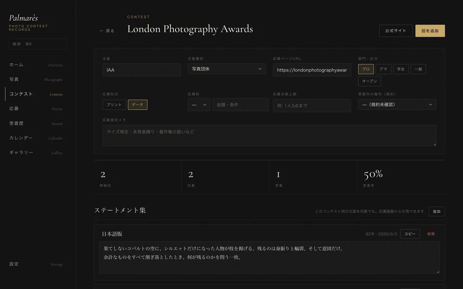Open the 応募料 currency dropdown

[x=199, y=105]
